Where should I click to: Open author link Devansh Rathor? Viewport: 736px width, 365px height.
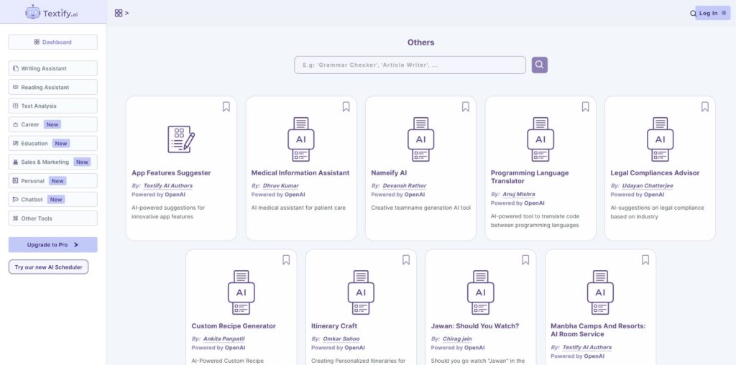405,186
